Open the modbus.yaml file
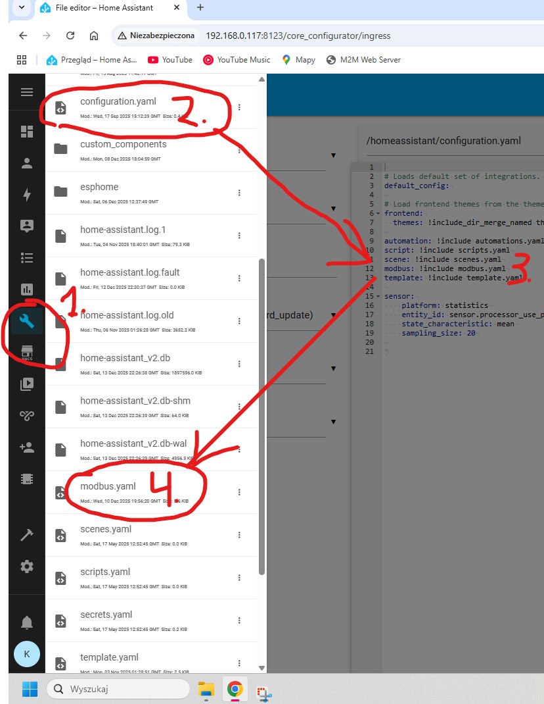The width and height of the screenshot is (544, 704). (x=108, y=486)
